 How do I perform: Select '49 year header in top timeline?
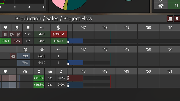127,28
